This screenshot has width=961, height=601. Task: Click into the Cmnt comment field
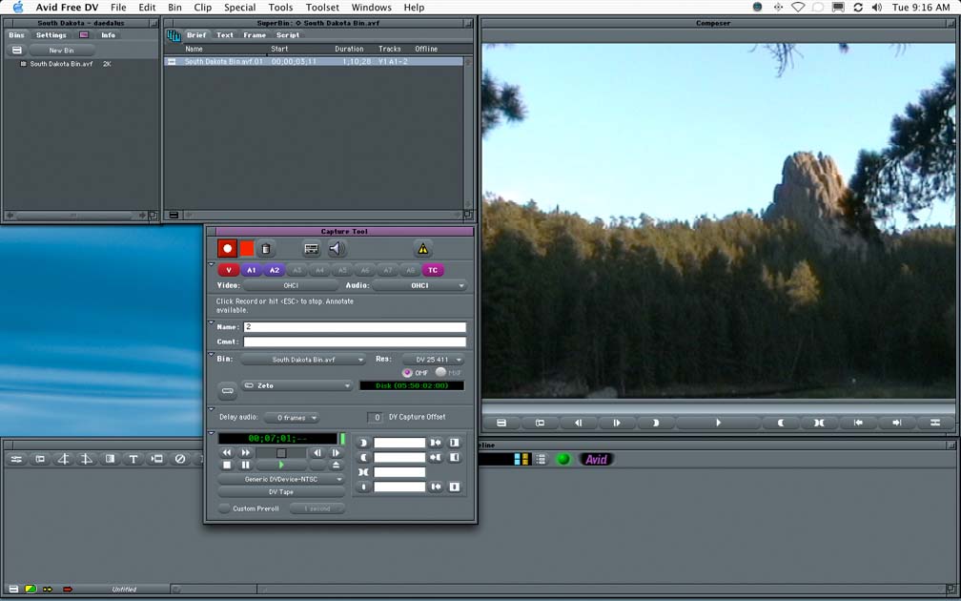[355, 342]
